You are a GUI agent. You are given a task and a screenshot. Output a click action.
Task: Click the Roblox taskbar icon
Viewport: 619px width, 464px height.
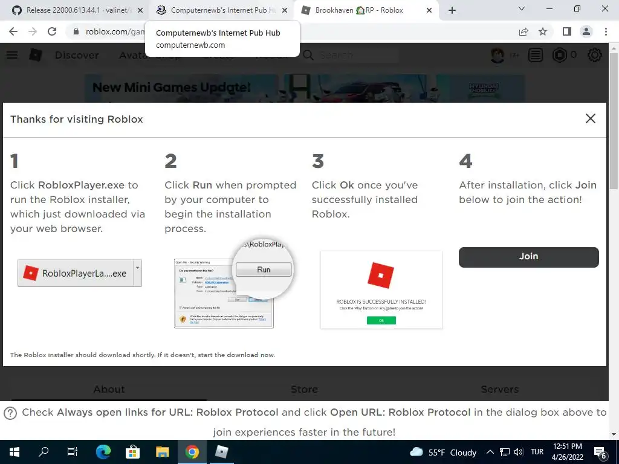click(x=221, y=452)
